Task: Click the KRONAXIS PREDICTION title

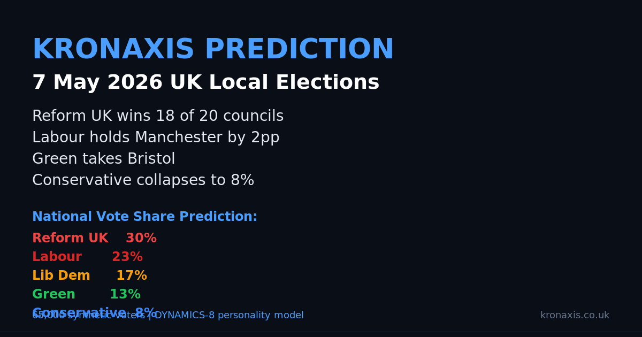Action: pyautogui.click(x=213, y=50)
